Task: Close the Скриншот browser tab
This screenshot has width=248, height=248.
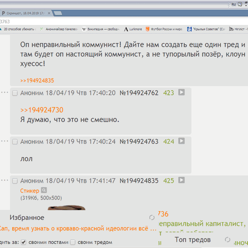Action: pyautogui.click(x=49, y=13)
